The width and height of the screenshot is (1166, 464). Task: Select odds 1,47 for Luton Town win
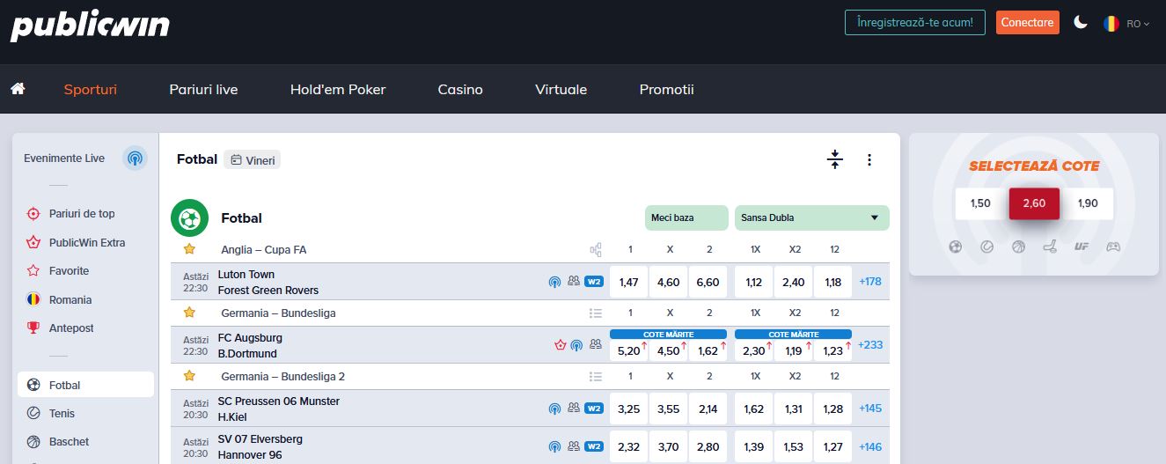pos(629,282)
